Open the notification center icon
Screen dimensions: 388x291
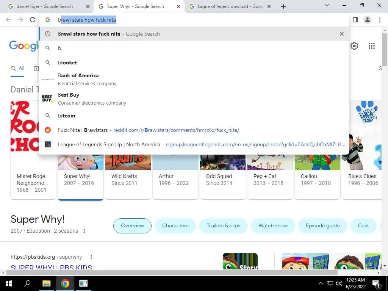[376, 283]
